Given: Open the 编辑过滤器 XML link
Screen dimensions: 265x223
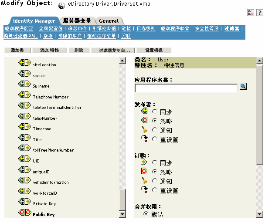Looking at the screenshot, I should tap(20, 36).
